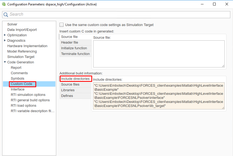Select Hardware Implementation in the tree

tap(27, 46)
